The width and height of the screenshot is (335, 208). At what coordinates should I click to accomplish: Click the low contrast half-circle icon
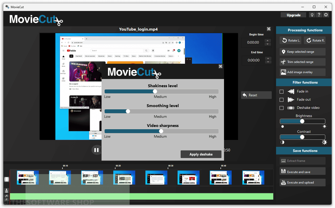(x=282, y=142)
